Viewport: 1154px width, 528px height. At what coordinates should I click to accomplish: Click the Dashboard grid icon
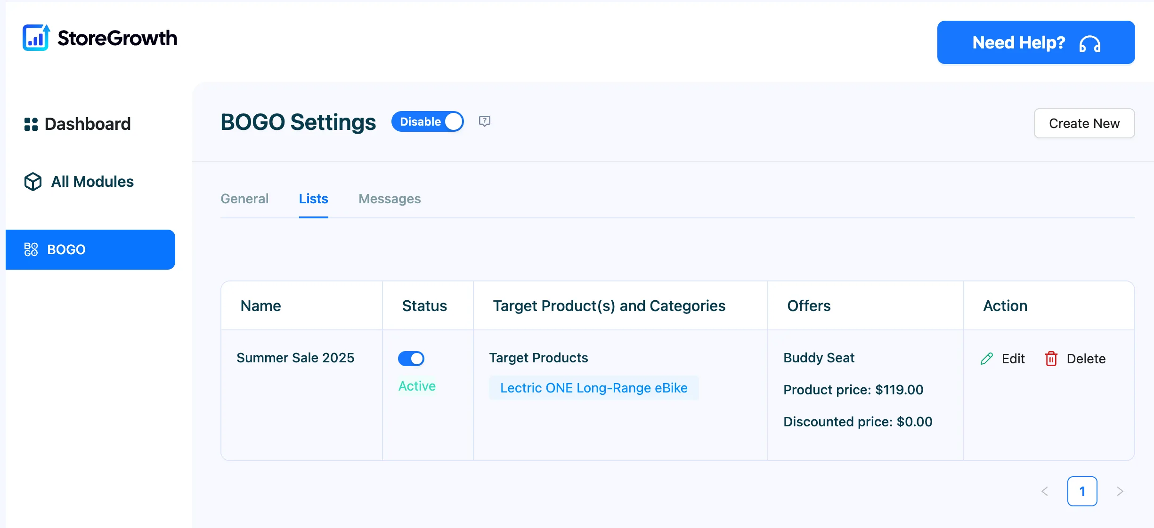tap(31, 124)
